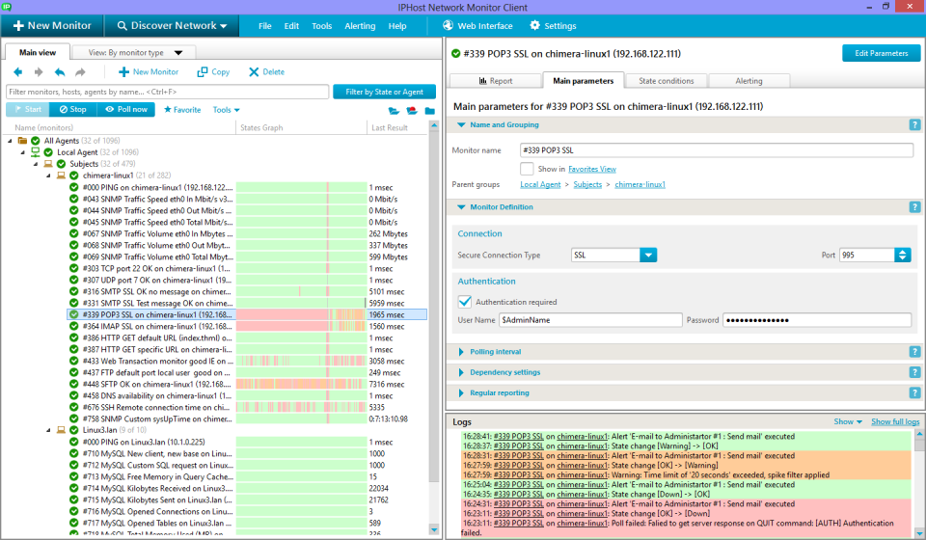Open Web Interface from top toolbar
The height and width of the screenshot is (540, 926).
click(477, 26)
